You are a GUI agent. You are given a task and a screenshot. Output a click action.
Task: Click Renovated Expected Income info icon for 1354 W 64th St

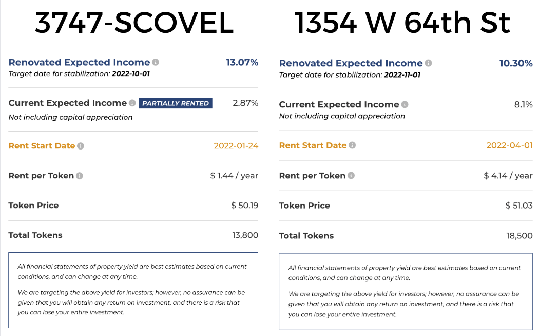[428, 63]
